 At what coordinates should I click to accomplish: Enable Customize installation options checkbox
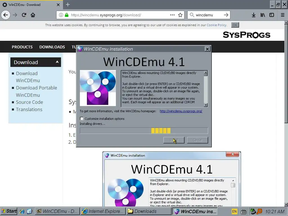tap(82, 119)
